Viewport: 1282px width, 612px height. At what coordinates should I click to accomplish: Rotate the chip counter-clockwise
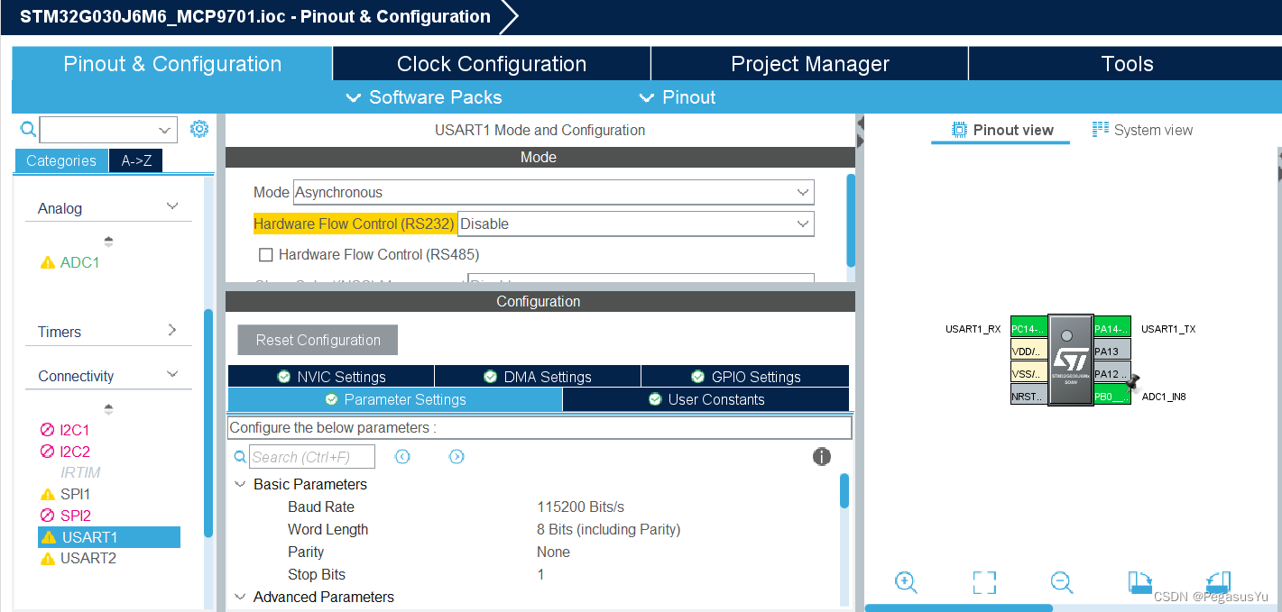point(1219,582)
